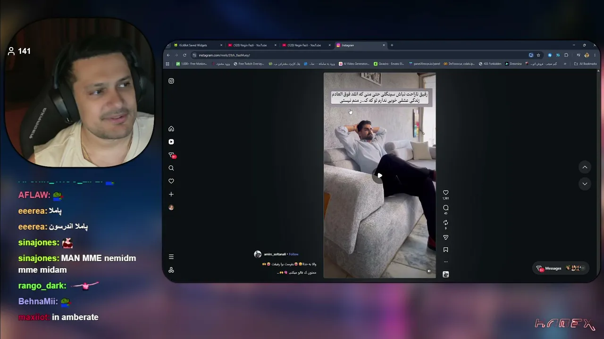Open comments on the reel
The width and height of the screenshot is (604, 339).
point(445,208)
